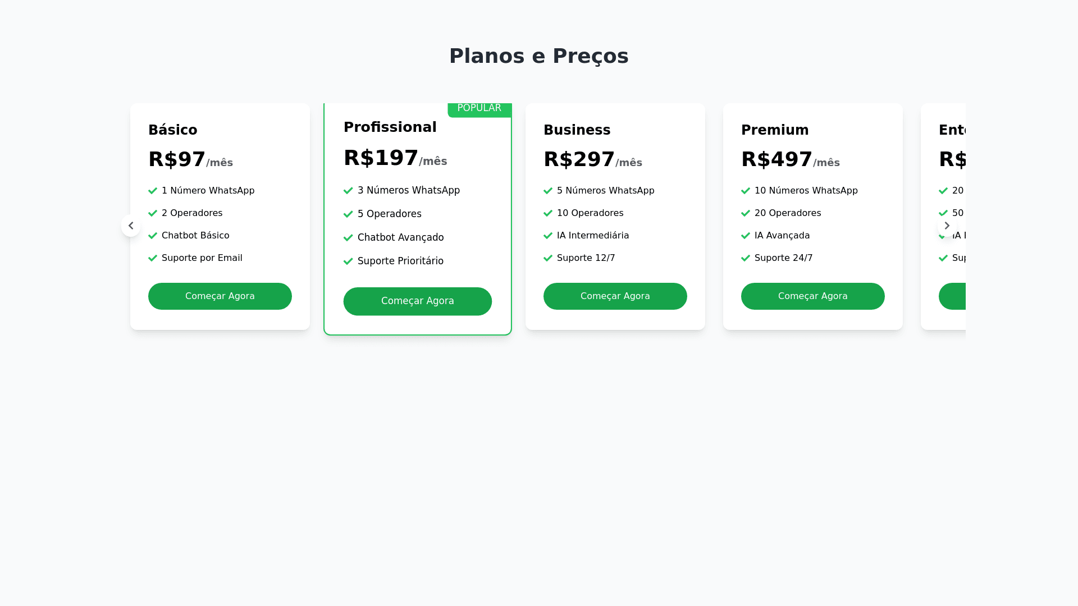Click checkmark next to 20 Operadores

pyautogui.click(x=746, y=213)
